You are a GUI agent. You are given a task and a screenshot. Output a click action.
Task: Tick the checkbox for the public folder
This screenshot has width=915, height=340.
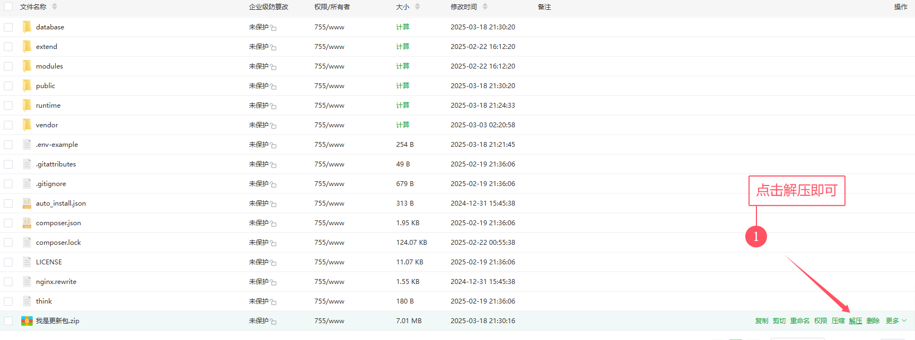[8, 86]
